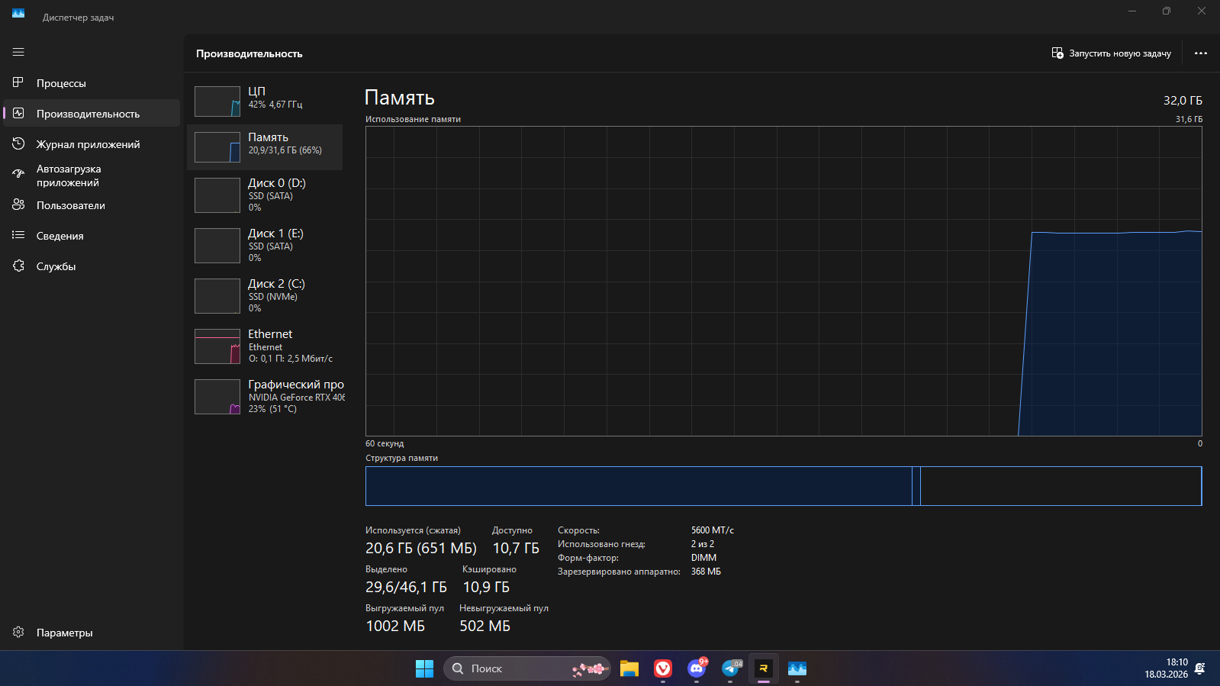Open Параметры settings gear icon
The width and height of the screenshot is (1220, 686).
click(x=18, y=632)
